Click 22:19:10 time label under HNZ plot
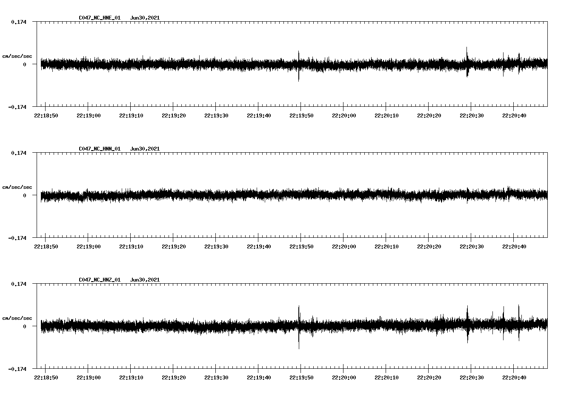Screen dimensions: 578x393 coord(131,378)
